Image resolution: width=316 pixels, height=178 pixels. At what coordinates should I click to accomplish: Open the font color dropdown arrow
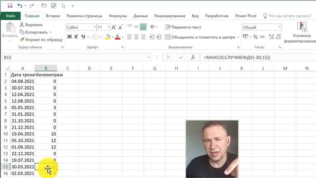122,37
